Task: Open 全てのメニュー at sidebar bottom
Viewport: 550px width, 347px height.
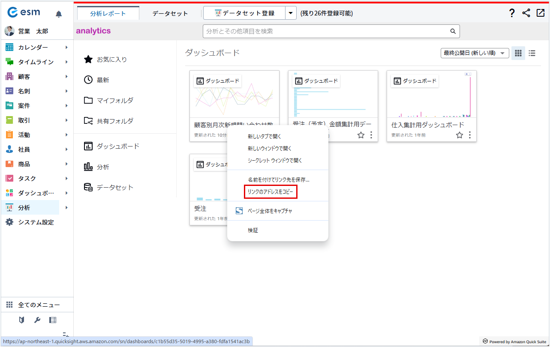Action: (x=39, y=305)
